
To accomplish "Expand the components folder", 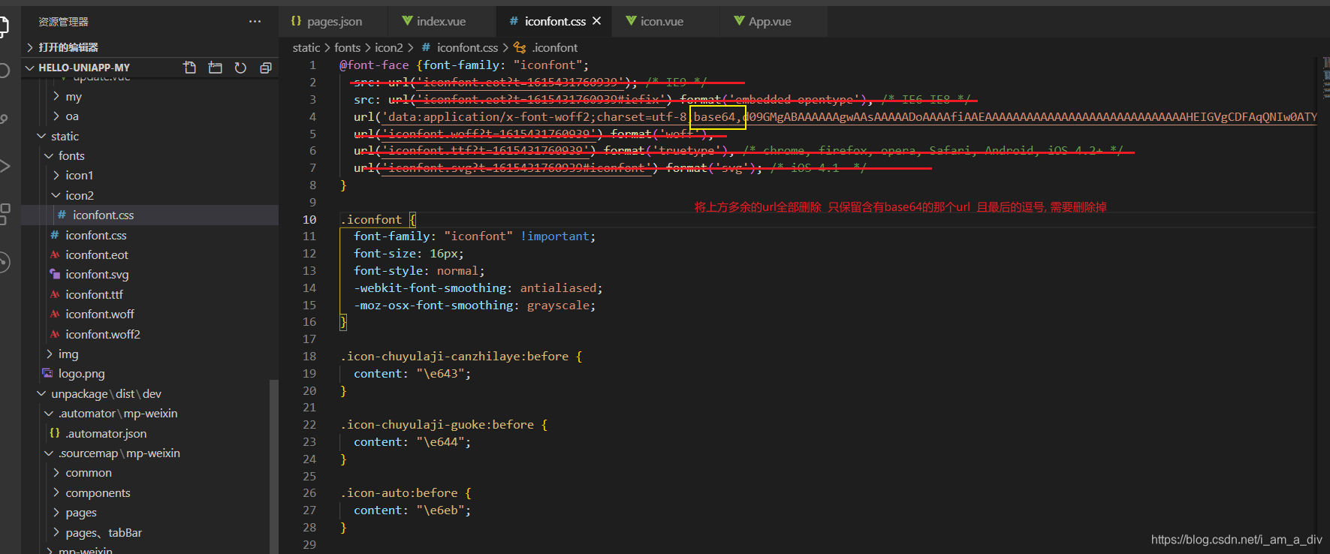I will coord(149,492).
